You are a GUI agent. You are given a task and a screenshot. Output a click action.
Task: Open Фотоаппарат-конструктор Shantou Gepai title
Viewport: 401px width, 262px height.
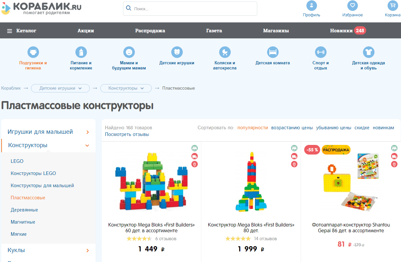[x=351, y=228]
